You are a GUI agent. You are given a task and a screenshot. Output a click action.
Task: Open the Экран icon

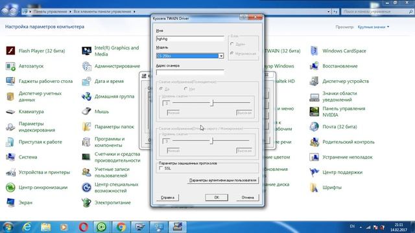tap(10, 203)
